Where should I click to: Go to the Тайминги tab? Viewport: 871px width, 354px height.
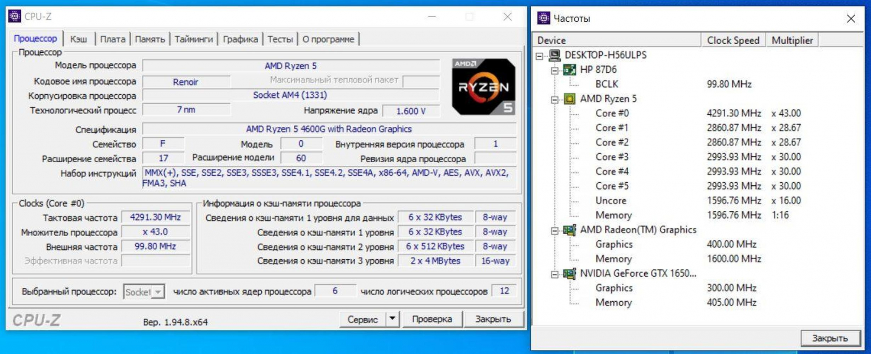(194, 39)
